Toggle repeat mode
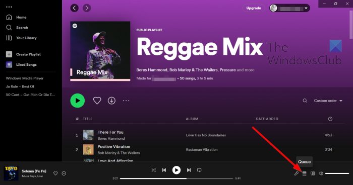The width and height of the screenshot is (353, 185). [199, 170]
